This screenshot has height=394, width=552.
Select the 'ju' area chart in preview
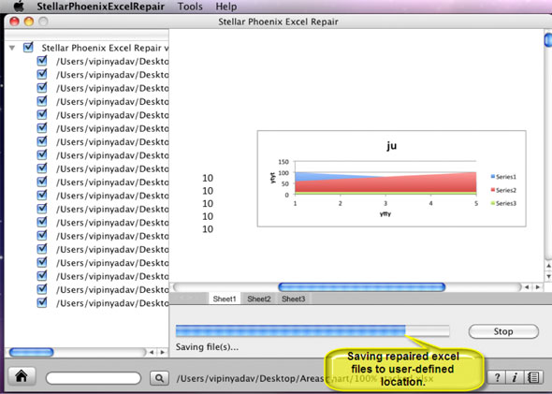pyautogui.click(x=391, y=179)
